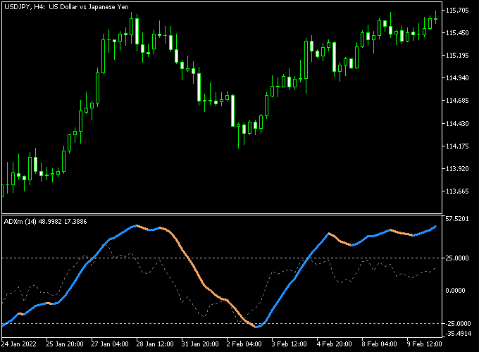Click the 115.450 price scale label
This screenshot has height=352, width=479.
[457, 32]
